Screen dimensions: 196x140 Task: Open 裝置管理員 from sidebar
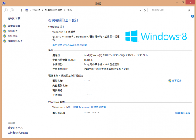pos(14,26)
